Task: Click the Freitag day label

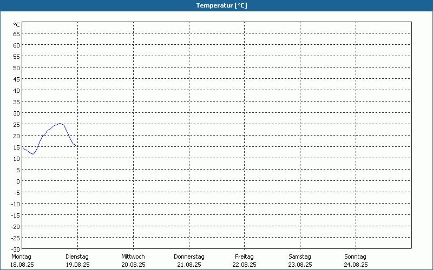Action: click(245, 257)
